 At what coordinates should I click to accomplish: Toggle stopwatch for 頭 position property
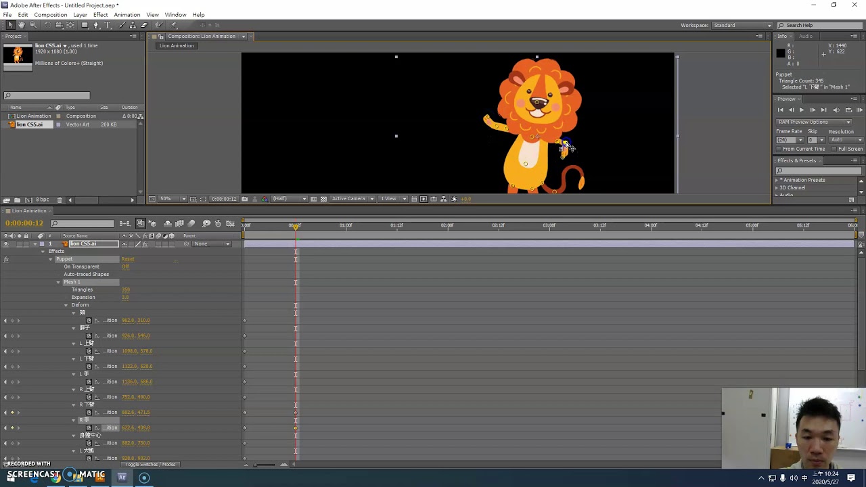click(89, 321)
